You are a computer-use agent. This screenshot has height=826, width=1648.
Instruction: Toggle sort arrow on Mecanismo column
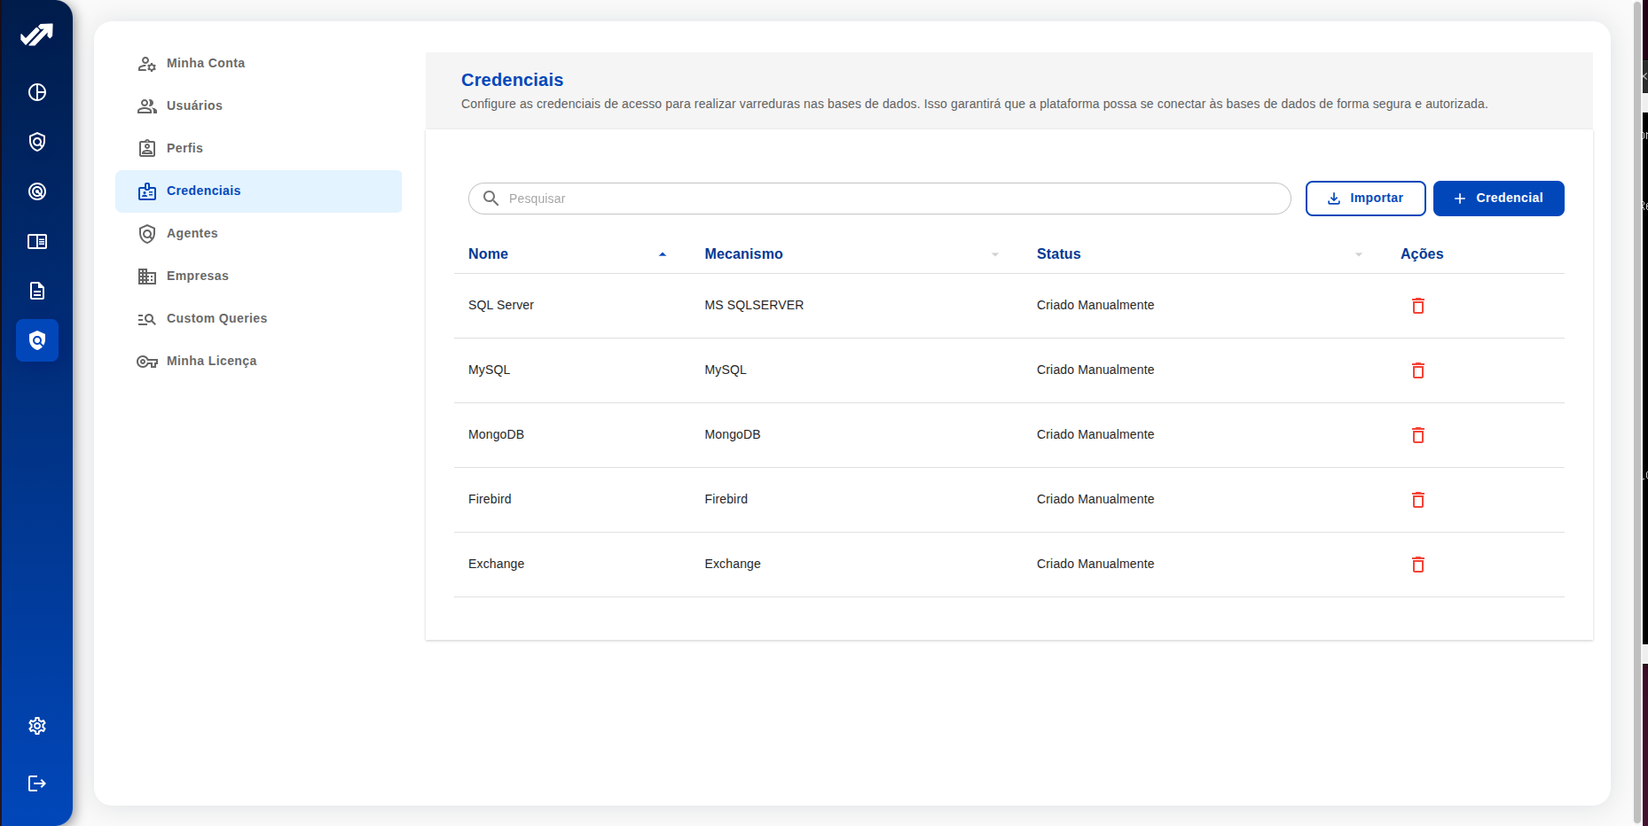pos(994,254)
